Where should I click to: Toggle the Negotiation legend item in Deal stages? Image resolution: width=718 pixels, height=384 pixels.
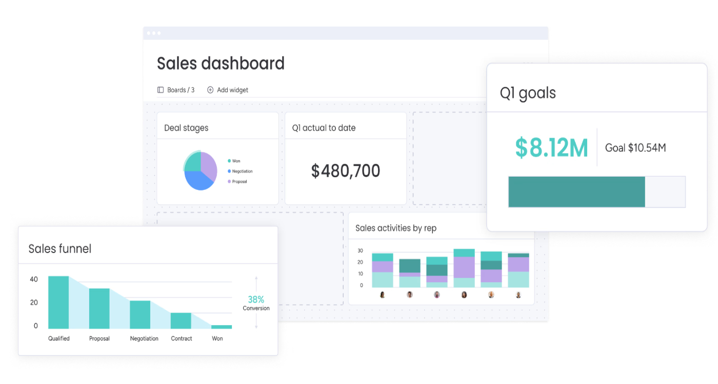pyautogui.click(x=242, y=172)
